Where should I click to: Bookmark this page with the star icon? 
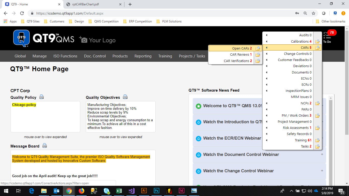click(x=313, y=13)
